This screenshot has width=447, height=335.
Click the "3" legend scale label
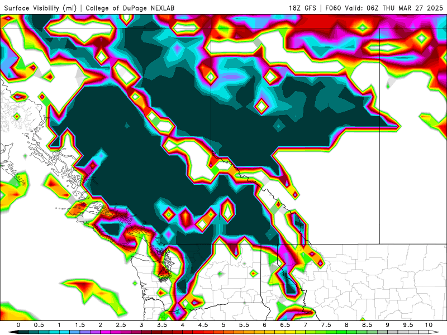coord(141,325)
